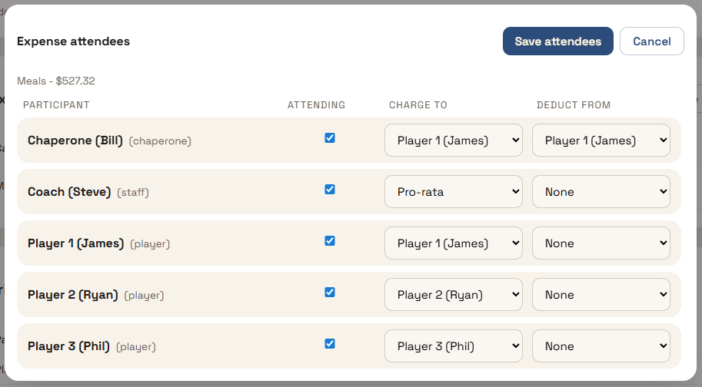This screenshot has height=387, width=702.
Task: Disable attendance for Player 3 (Phil)
Action: [x=330, y=344]
